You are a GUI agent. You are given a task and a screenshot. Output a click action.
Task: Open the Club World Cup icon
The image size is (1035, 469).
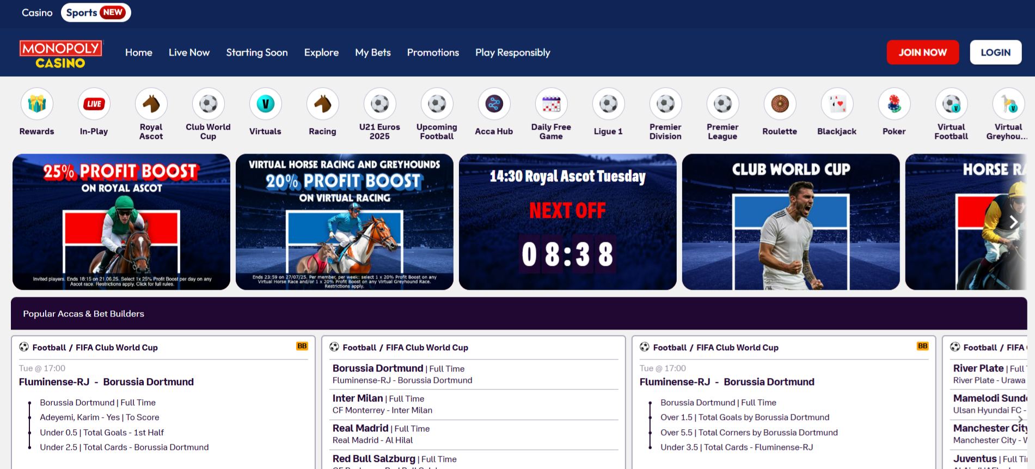pos(209,104)
